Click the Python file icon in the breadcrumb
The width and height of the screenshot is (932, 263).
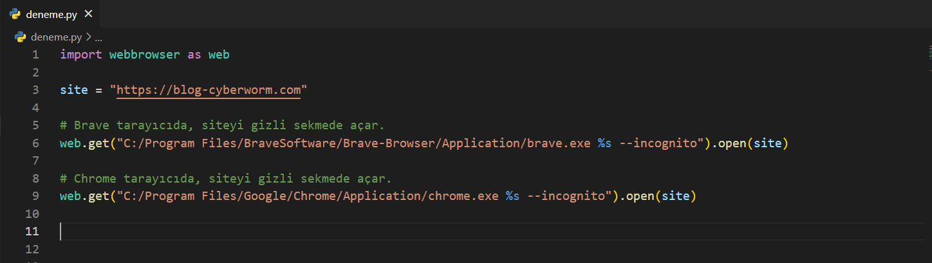pos(21,37)
